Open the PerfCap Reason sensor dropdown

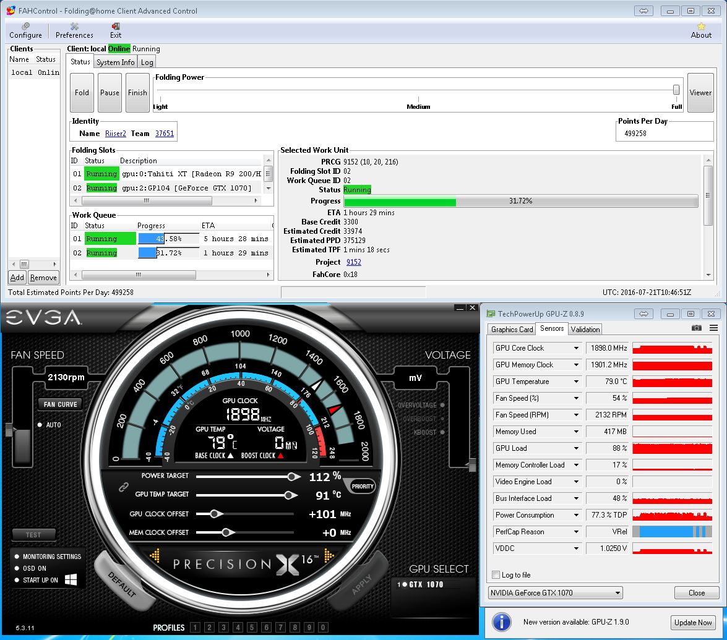(576, 532)
